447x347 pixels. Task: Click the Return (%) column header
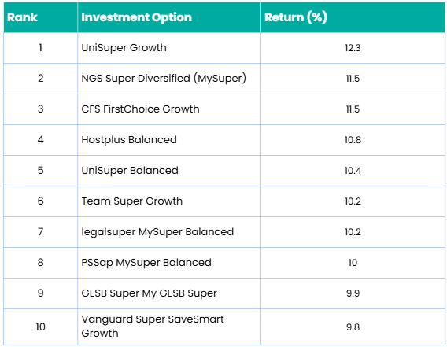(353, 17)
